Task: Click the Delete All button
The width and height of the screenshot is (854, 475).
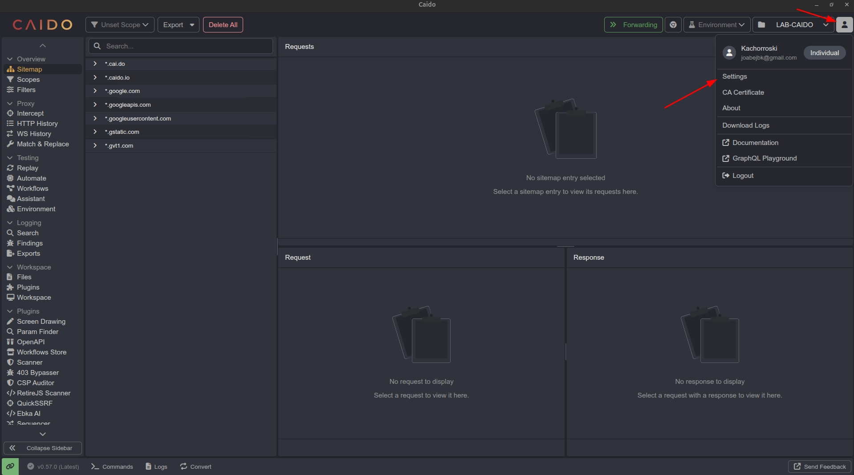Action: point(223,25)
